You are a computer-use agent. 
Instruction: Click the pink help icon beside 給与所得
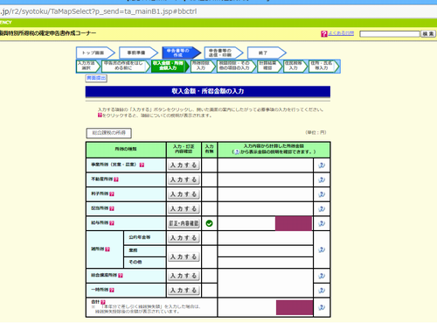tap(112, 223)
